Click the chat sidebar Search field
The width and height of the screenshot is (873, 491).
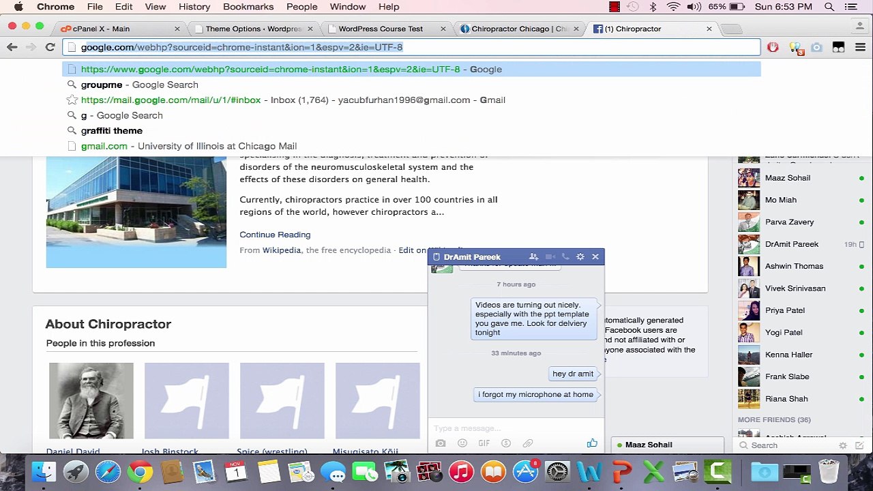point(787,445)
